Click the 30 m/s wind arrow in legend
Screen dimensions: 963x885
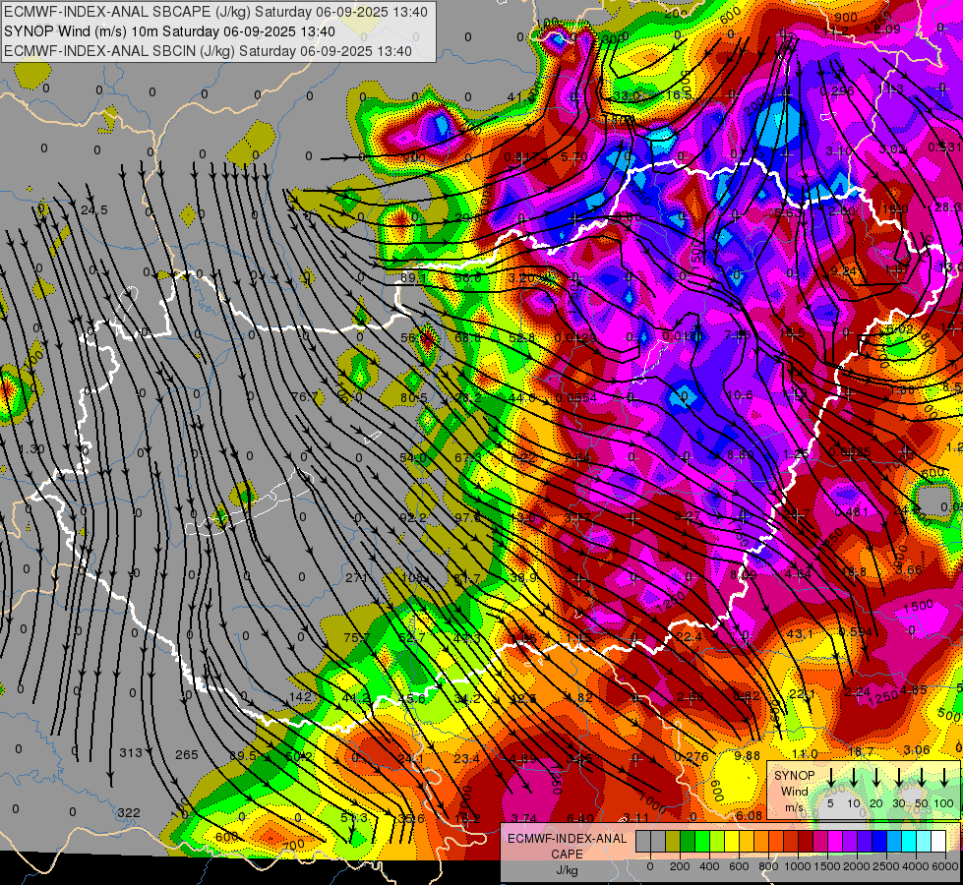(898, 778)
